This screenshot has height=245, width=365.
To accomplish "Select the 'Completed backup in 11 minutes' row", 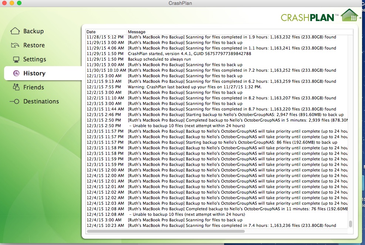I will coord(217,209).
